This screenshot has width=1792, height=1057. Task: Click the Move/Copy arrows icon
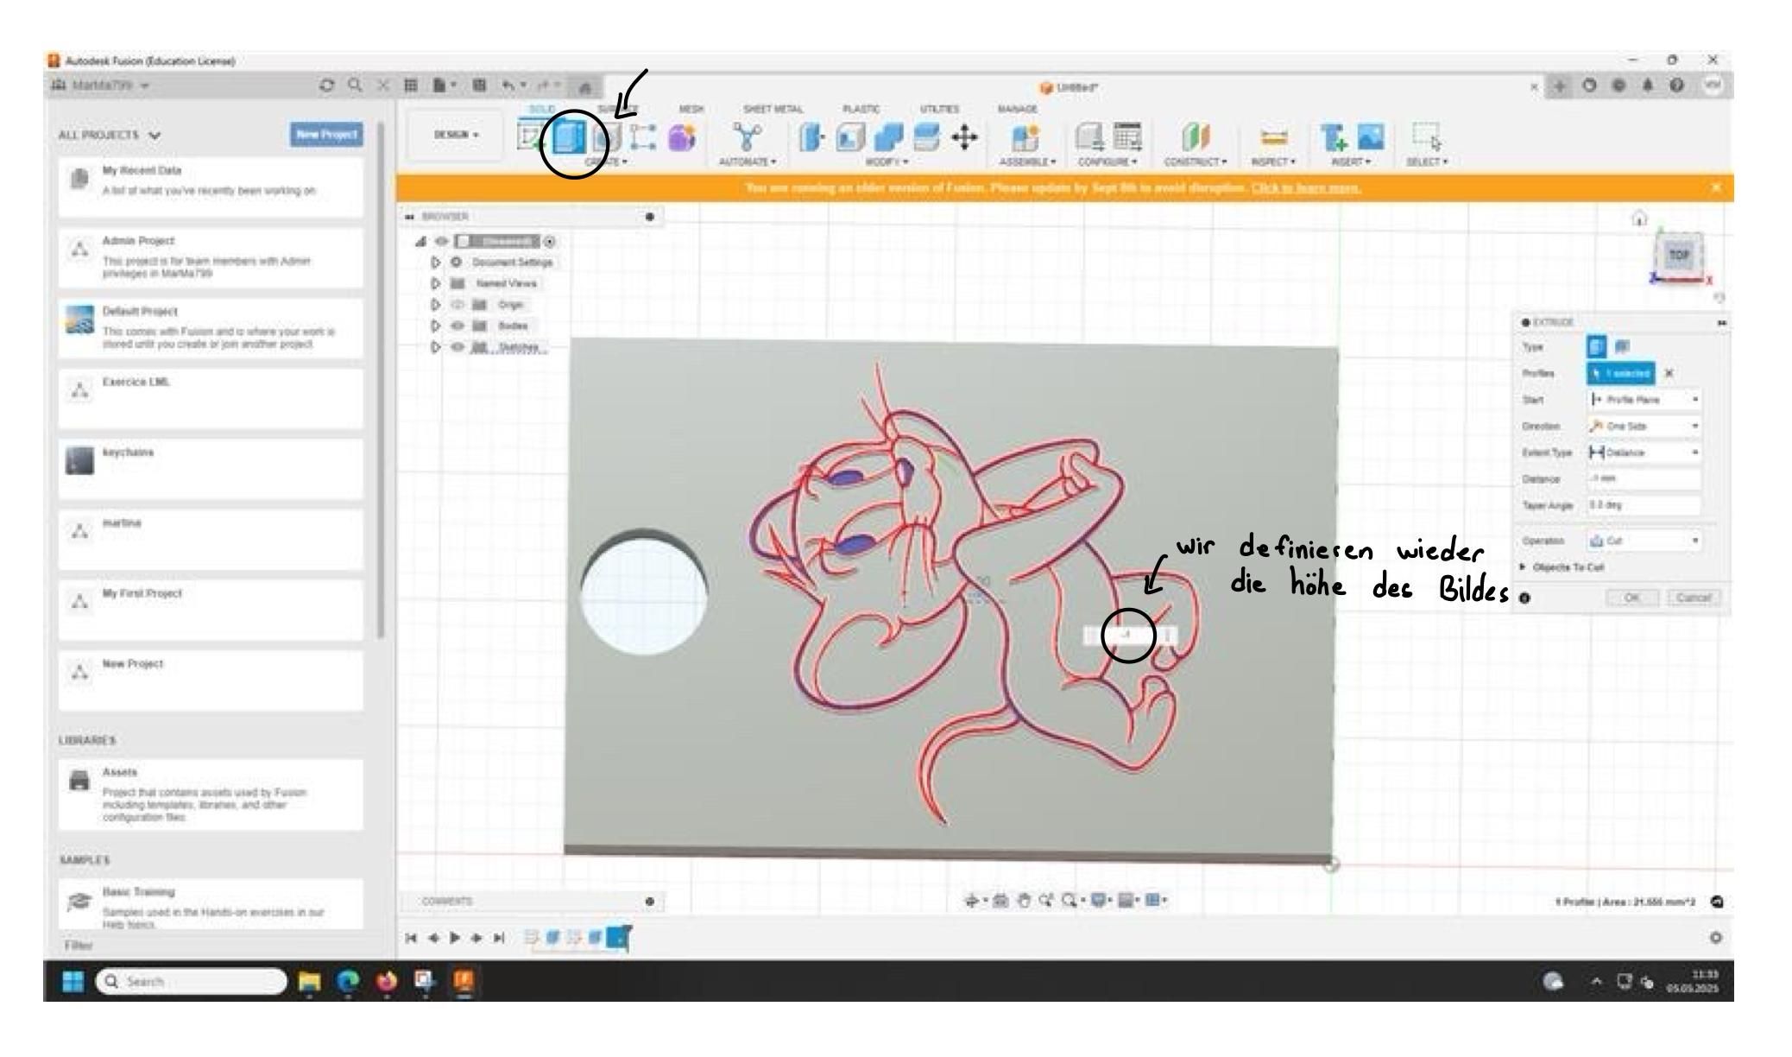pyautogui.click(x=964, y=138)
